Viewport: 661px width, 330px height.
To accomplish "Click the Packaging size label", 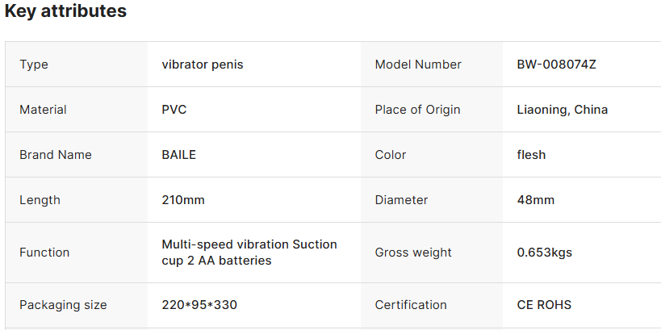I will point(63,305).
